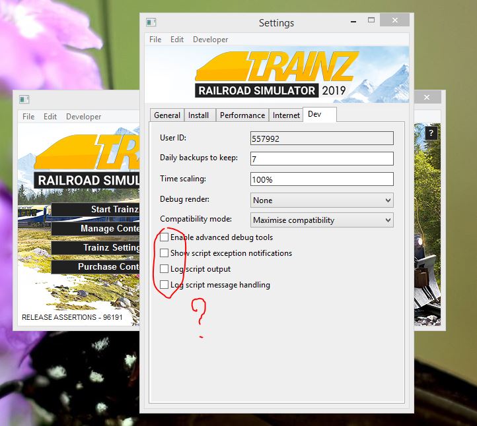477x426 pixels.
Task: Switch to the Performance tab
Action: coord(242,115)
